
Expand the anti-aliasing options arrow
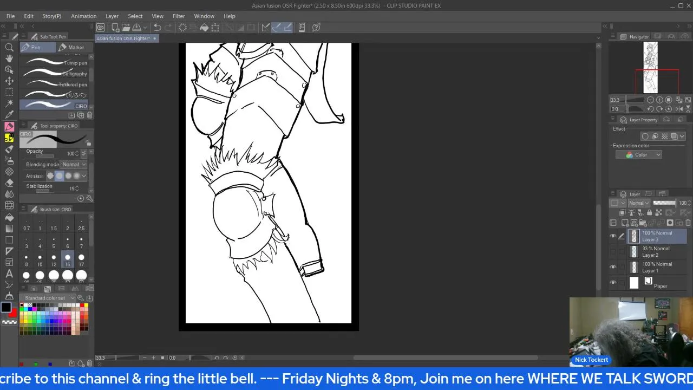tap(84, 175)
